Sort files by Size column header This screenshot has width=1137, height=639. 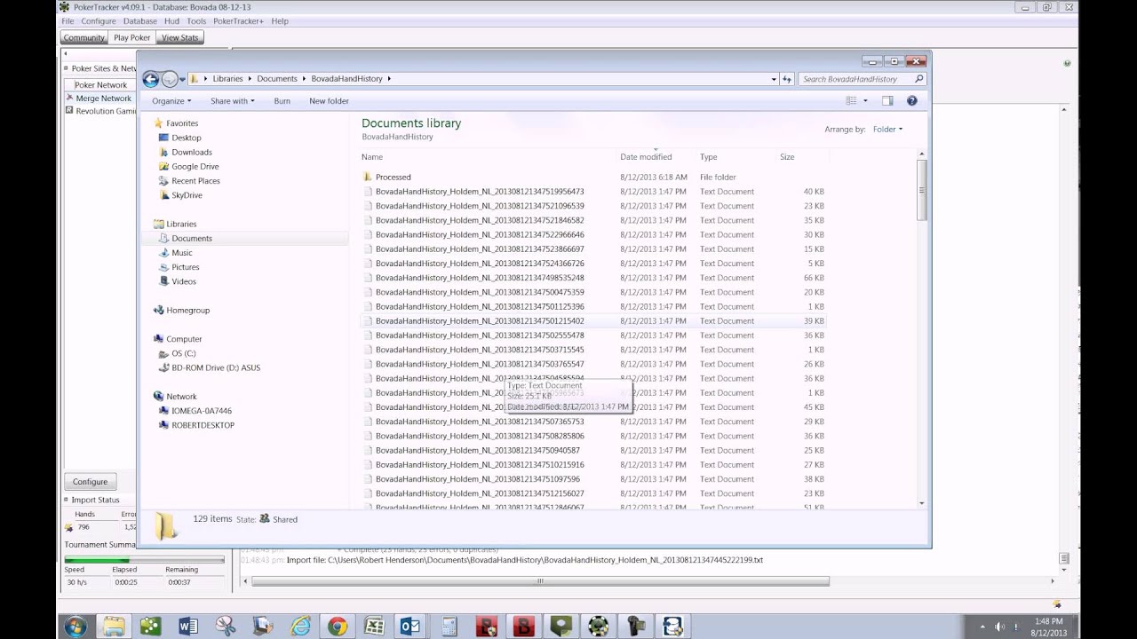point(802,157)
